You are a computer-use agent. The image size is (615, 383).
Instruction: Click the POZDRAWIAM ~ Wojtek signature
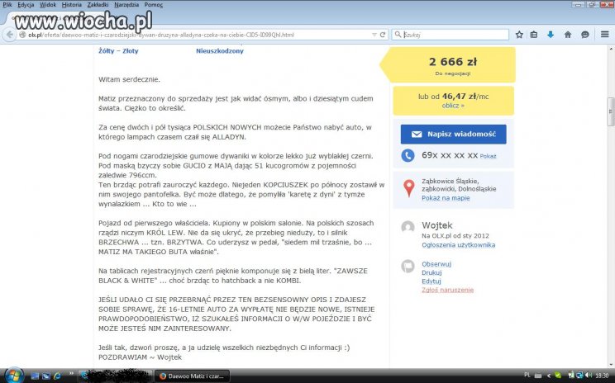coord(140,357)
